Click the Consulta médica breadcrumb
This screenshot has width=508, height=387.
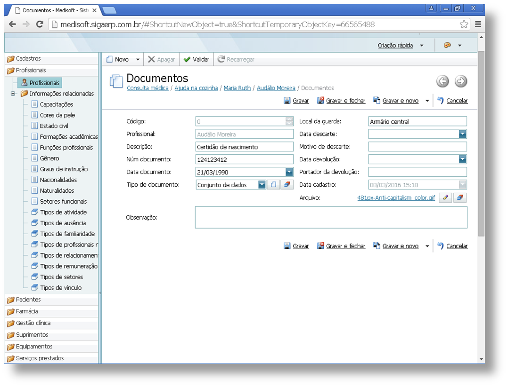tap(148, 88)
